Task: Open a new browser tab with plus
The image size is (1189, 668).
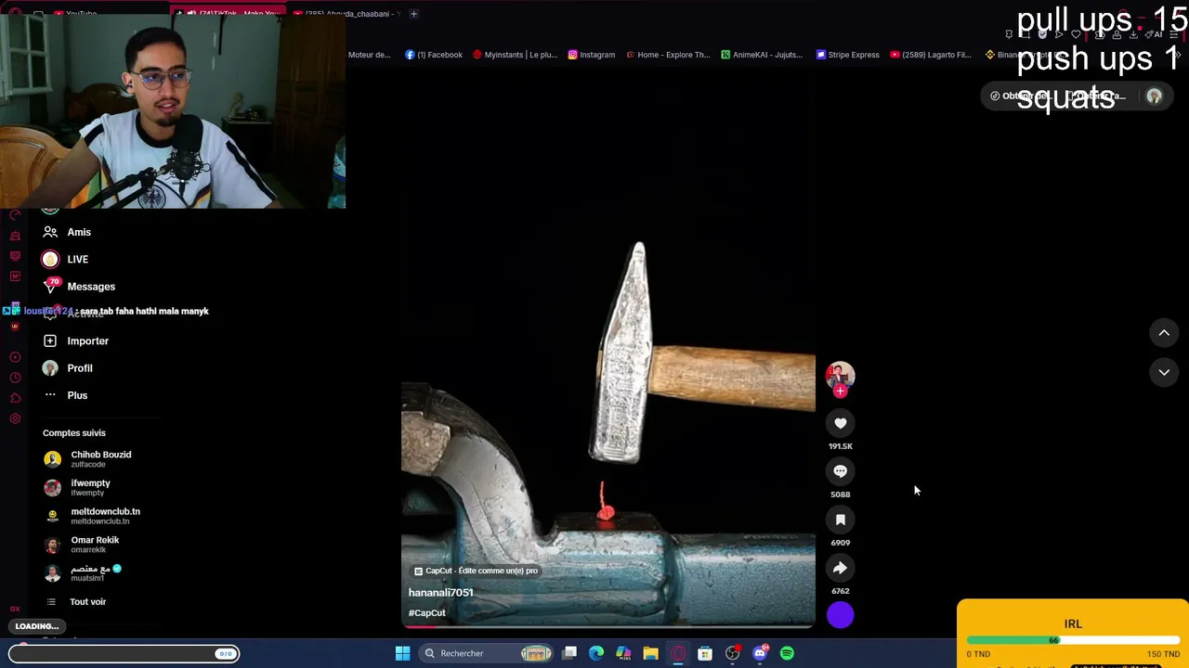Action: coord(413,14)
